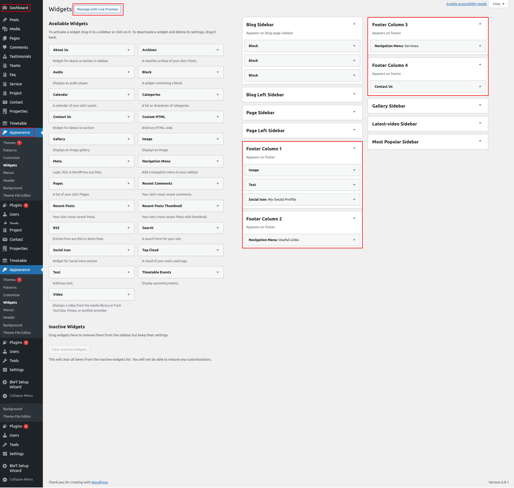Collapse the Blog Sidebar panel
The width and height of the screenshot is (514, 488).
354,24
